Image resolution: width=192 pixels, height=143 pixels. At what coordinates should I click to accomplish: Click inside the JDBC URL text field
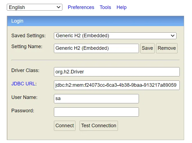click(117, 85)
